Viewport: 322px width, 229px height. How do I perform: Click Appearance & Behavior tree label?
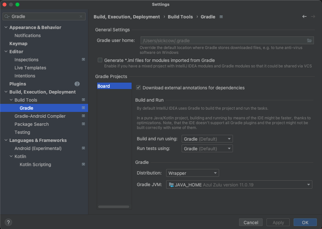(35, 27)
